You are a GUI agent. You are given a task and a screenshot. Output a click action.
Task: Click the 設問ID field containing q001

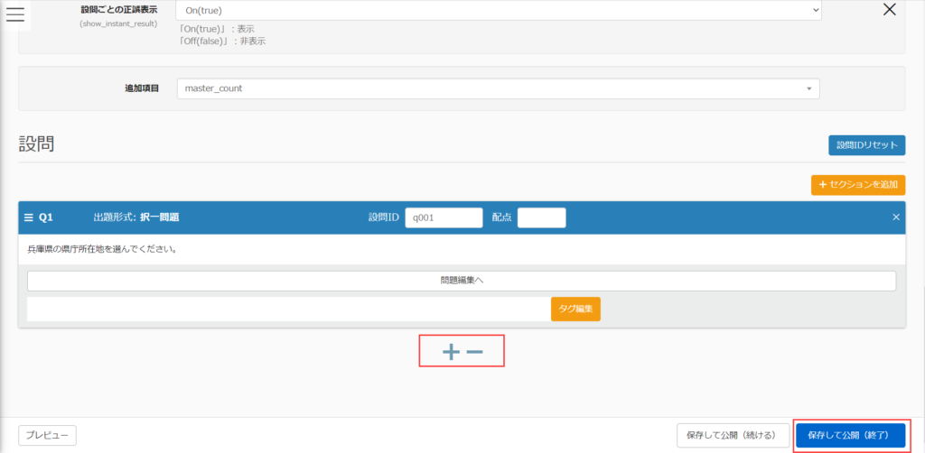(444, 217)
